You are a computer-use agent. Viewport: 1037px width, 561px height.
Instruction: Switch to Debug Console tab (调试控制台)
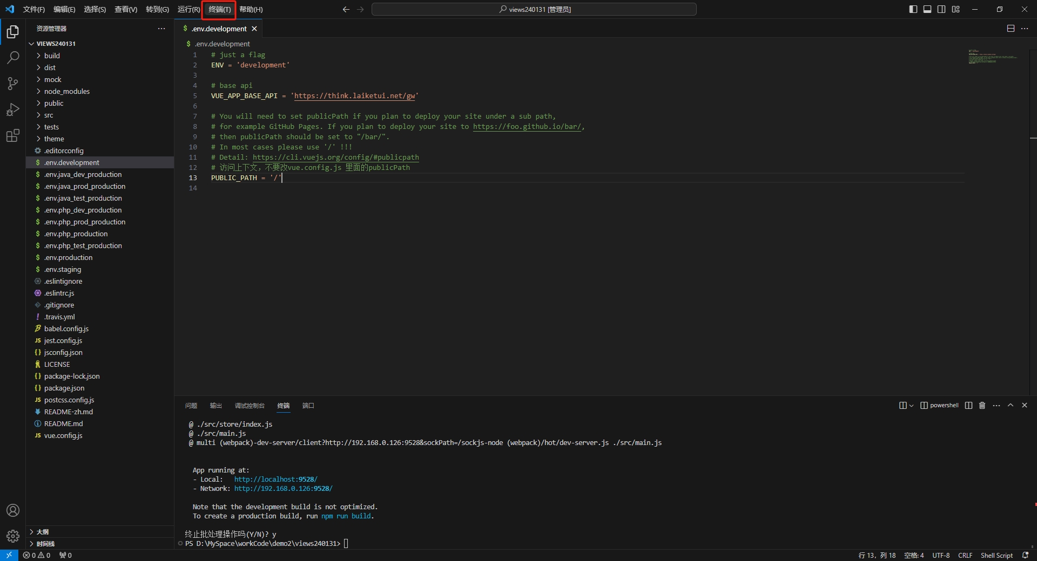250,406
